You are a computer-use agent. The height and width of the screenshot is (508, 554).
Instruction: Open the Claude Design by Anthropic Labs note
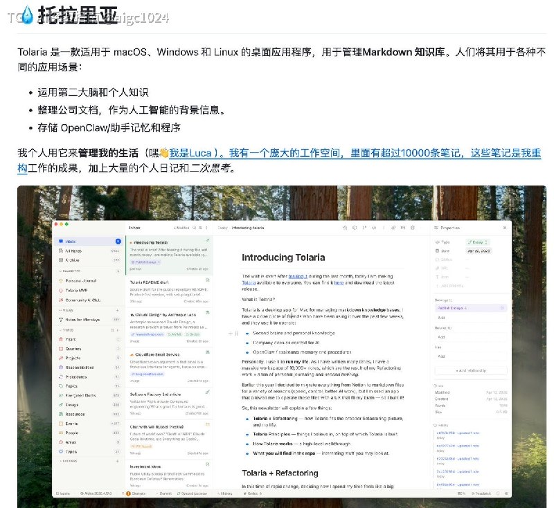pos(169,327)
